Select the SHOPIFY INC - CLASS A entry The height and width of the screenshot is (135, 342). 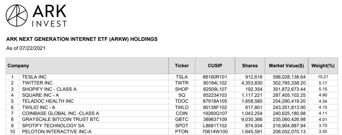tap(49, 89)
